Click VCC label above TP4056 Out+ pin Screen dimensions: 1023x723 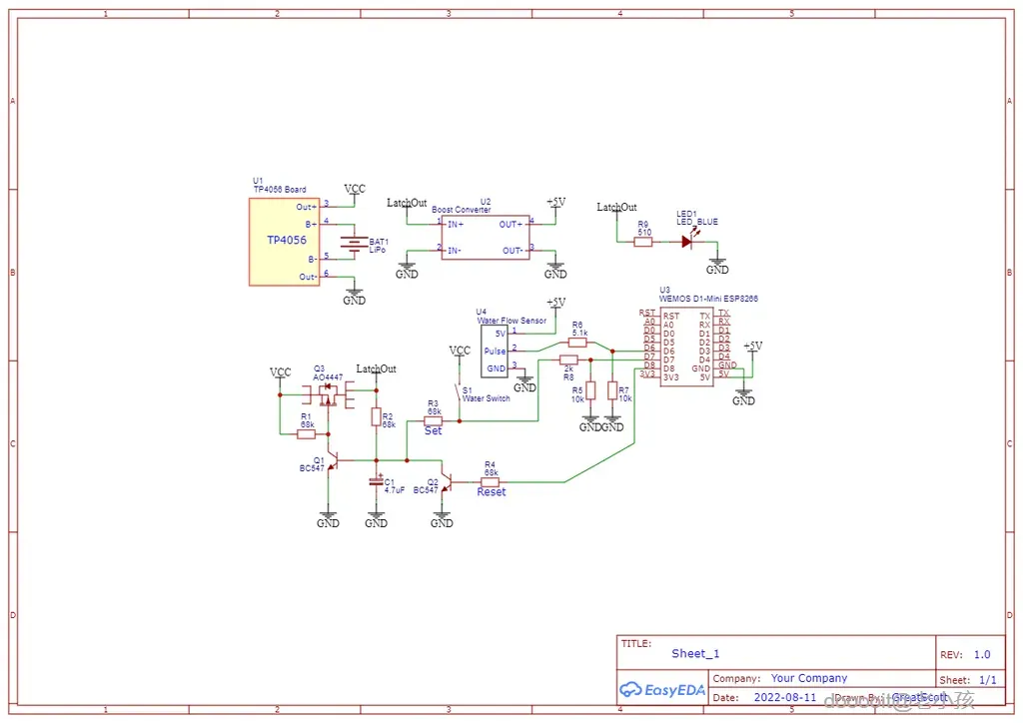[355, 189]
